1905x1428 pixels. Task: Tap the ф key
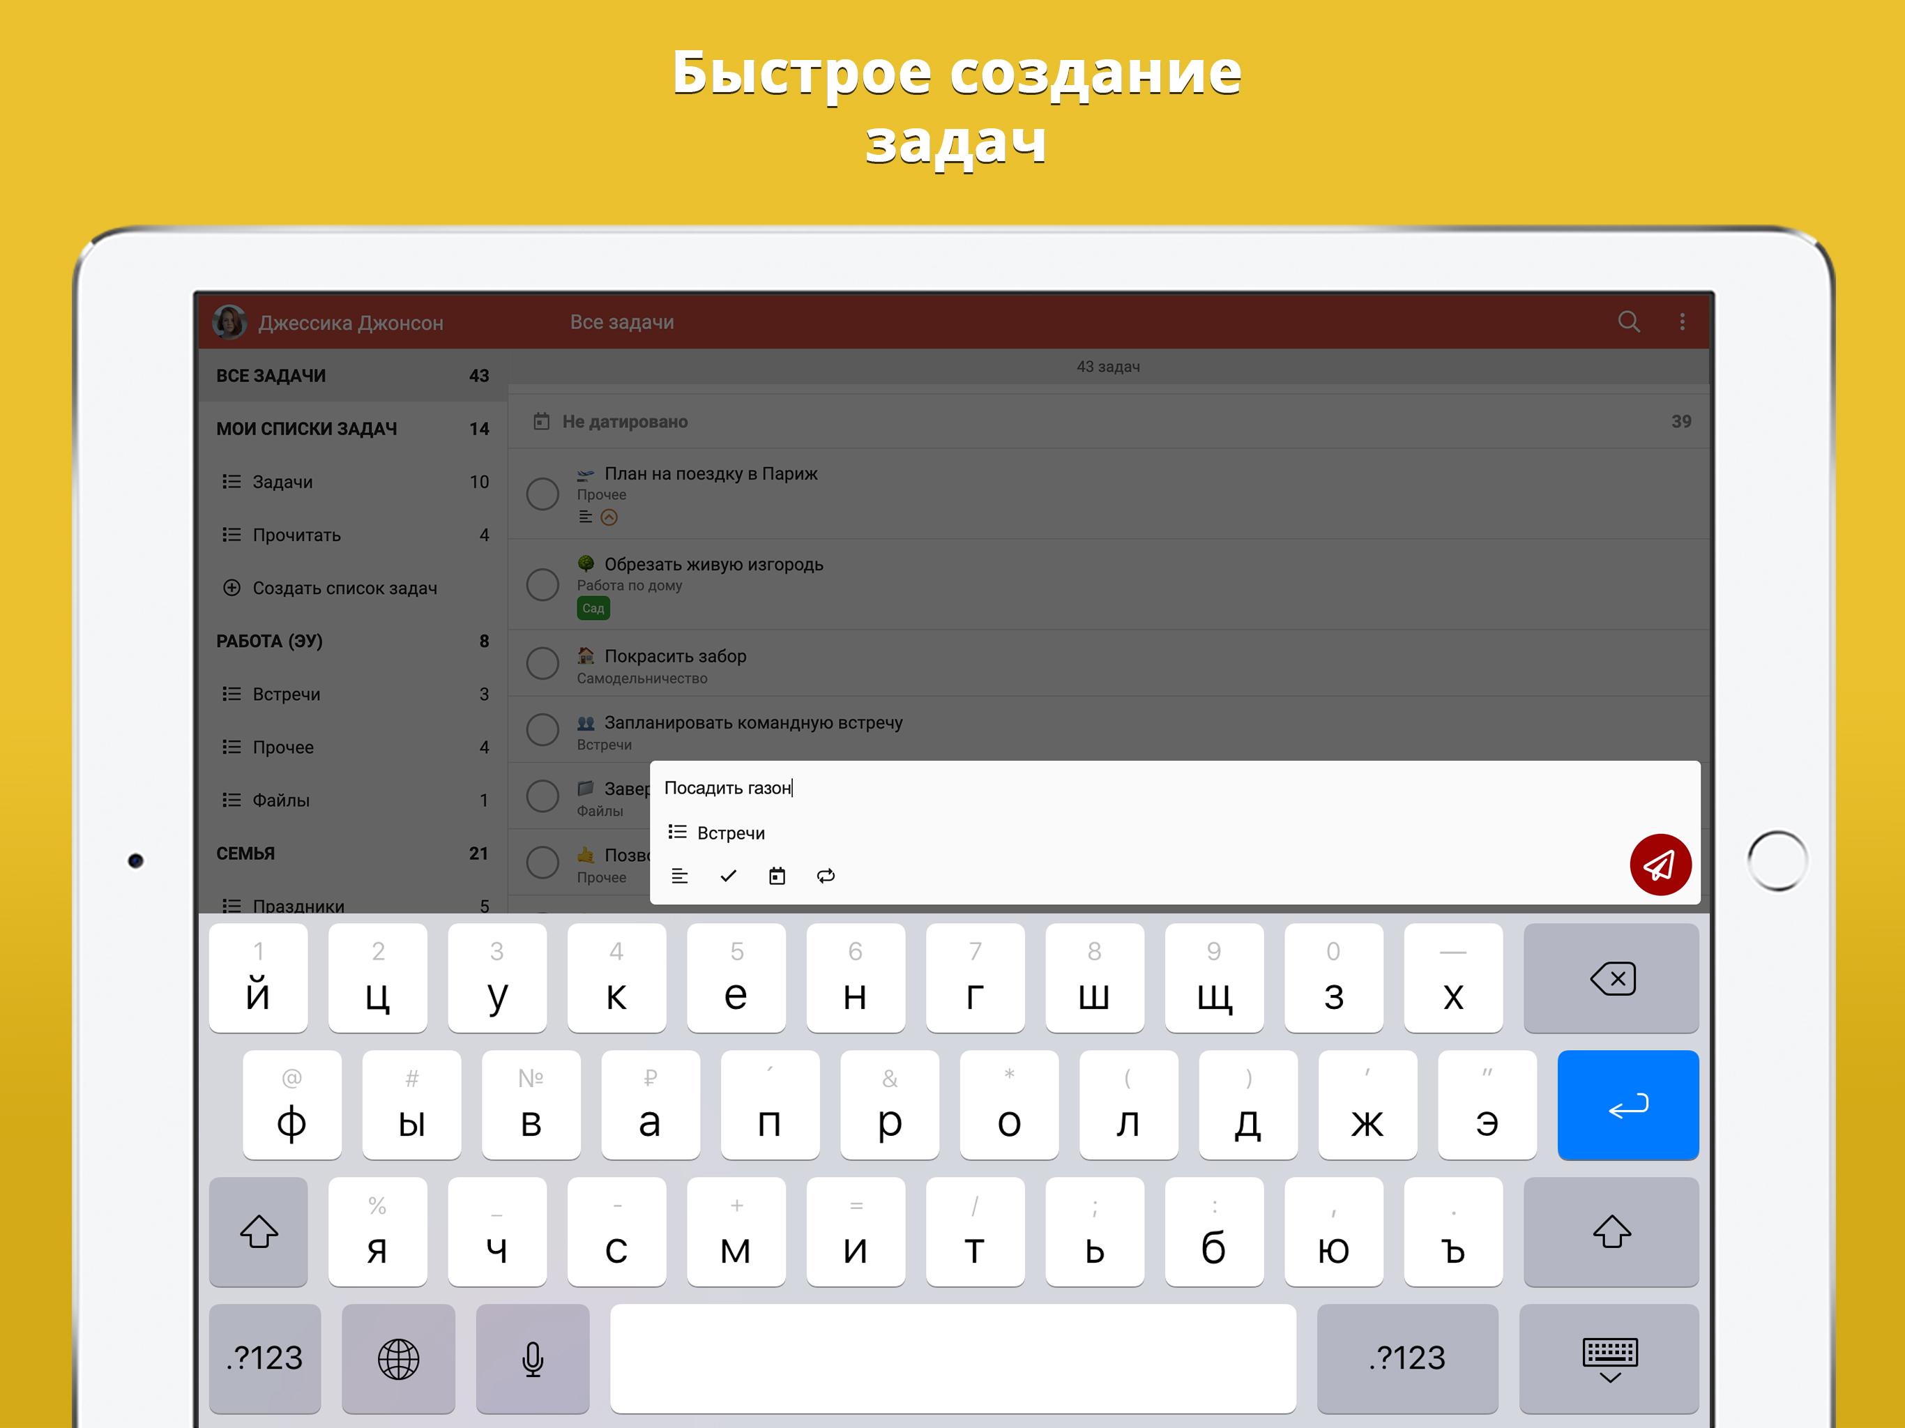pyautogui.click(x=292, y=1105)
